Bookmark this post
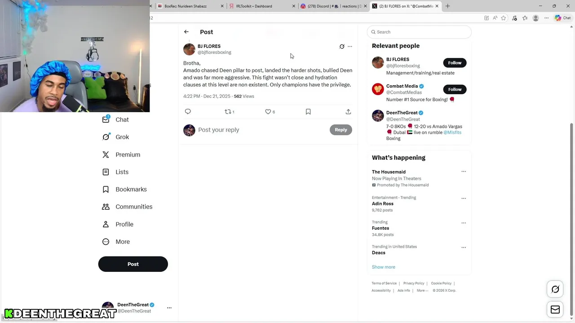Viewport: 575px width, 323px height. tap(308, 112)
